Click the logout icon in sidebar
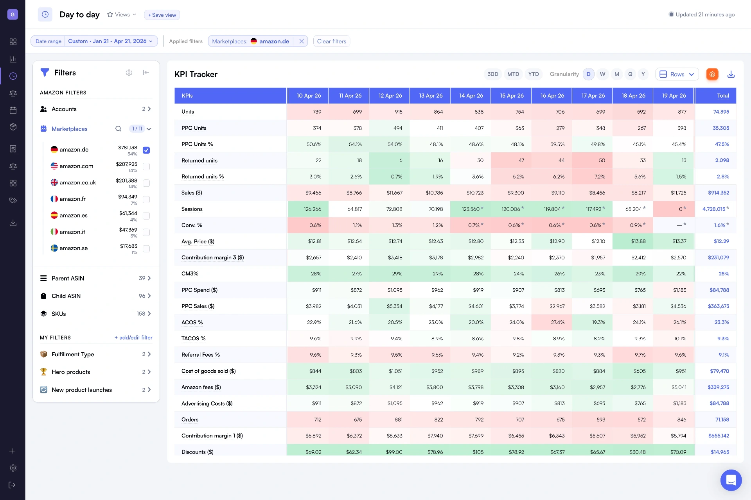Screen dimensions: 751x500 [x=12, y=485]
